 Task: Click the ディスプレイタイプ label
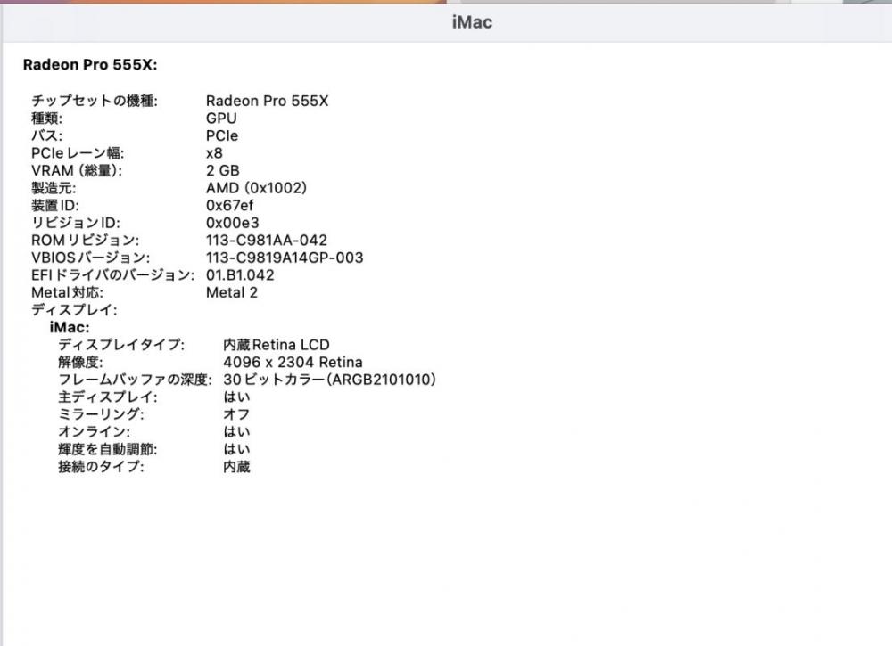pos(121,346)
